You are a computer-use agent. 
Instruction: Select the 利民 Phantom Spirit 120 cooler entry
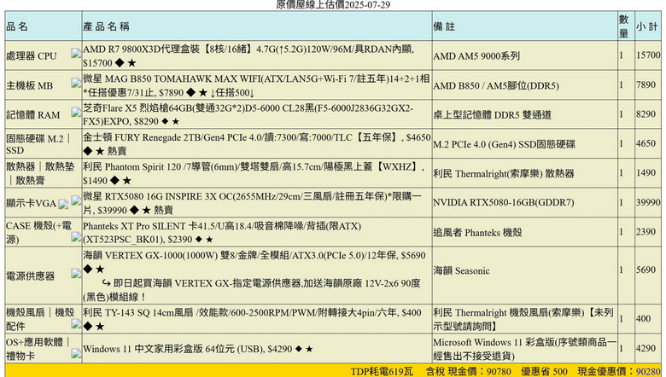[254, 173]
